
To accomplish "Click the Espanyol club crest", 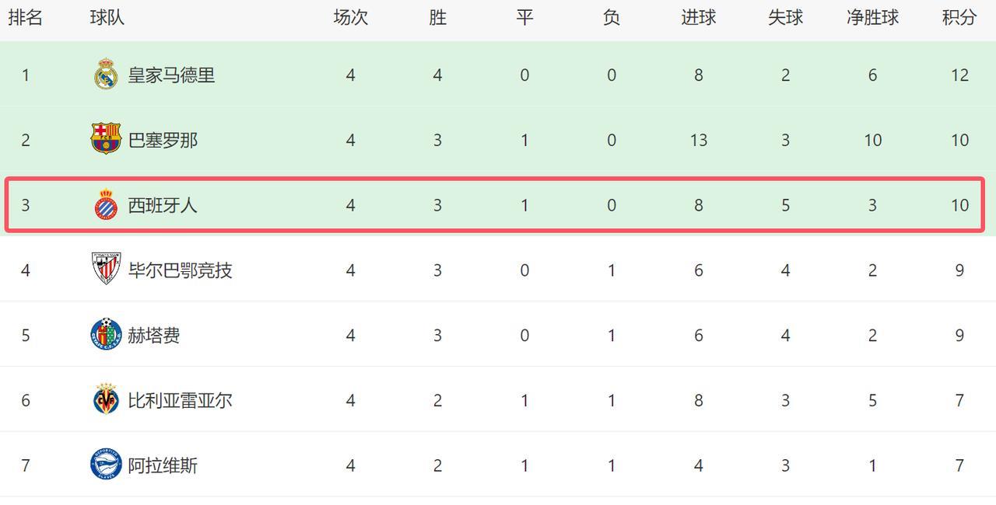I will [106, 205].
